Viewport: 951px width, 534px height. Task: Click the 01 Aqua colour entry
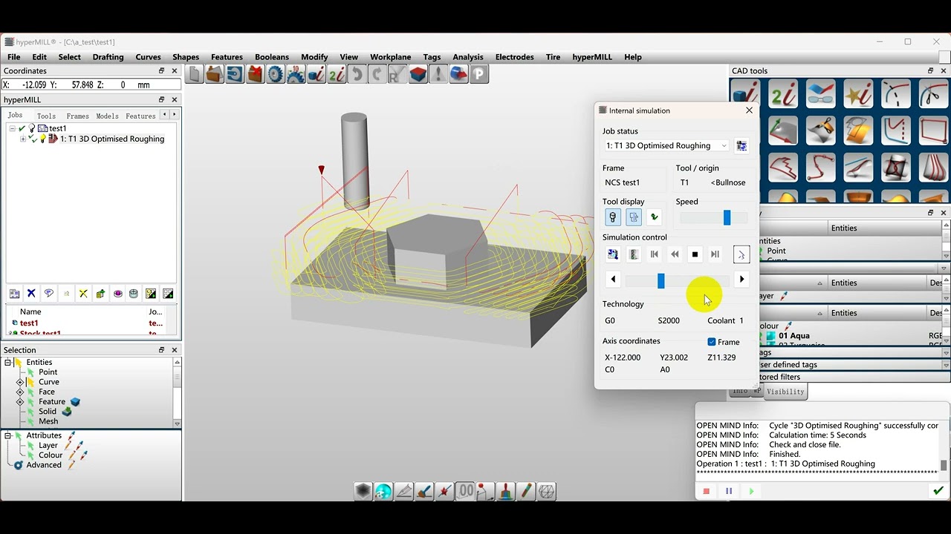(794, 336)
